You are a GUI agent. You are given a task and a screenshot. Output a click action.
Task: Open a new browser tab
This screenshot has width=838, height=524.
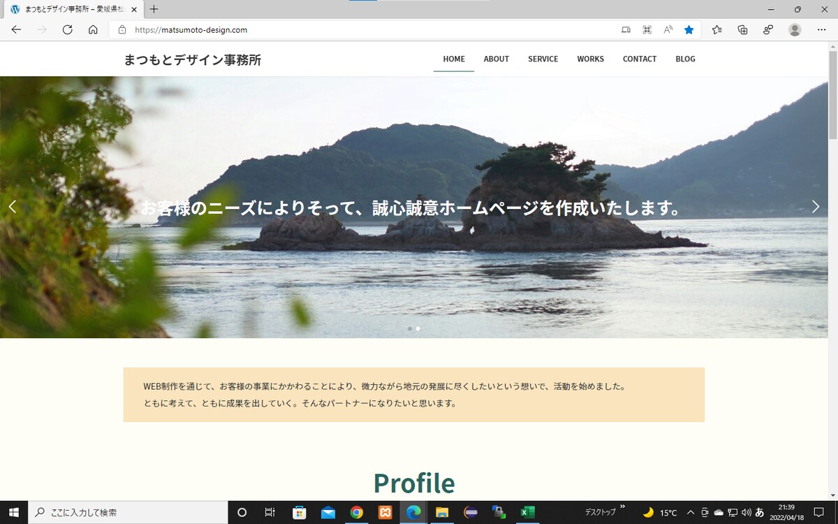154,9
